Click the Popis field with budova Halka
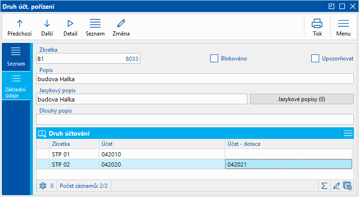 coord(195,79)
